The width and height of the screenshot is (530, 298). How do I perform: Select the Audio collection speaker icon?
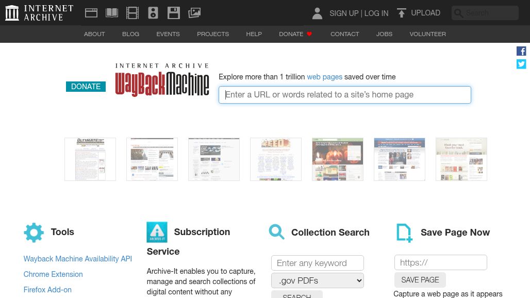point(153,12)
